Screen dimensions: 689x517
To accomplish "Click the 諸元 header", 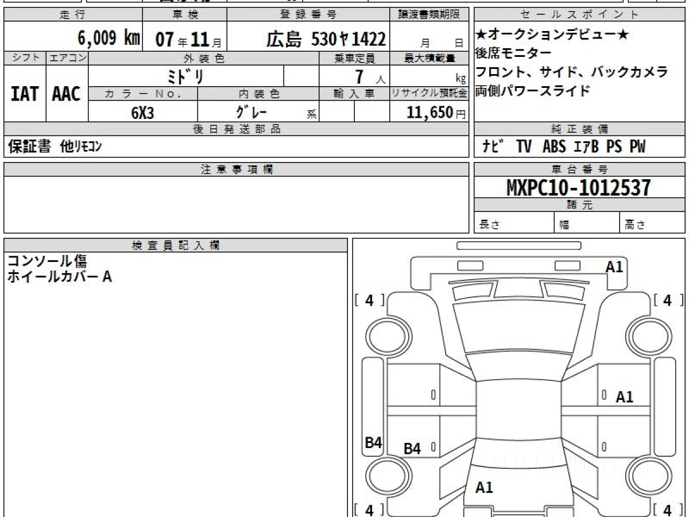I will pyautogui.click(x=580, y=206).
